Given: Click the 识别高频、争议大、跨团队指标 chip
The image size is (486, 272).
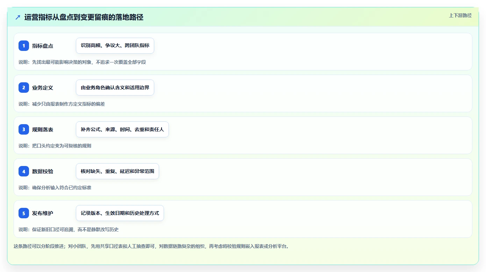Looking at the screenshot, I should (115, 46).
